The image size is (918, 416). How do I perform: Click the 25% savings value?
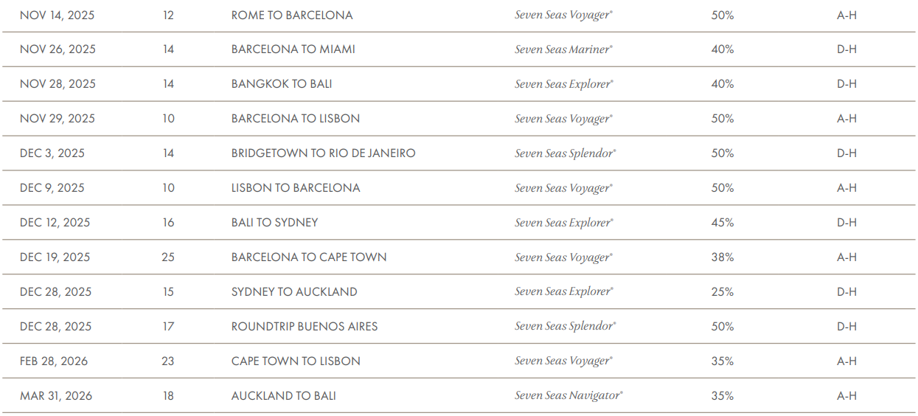(x=723, y=292)
